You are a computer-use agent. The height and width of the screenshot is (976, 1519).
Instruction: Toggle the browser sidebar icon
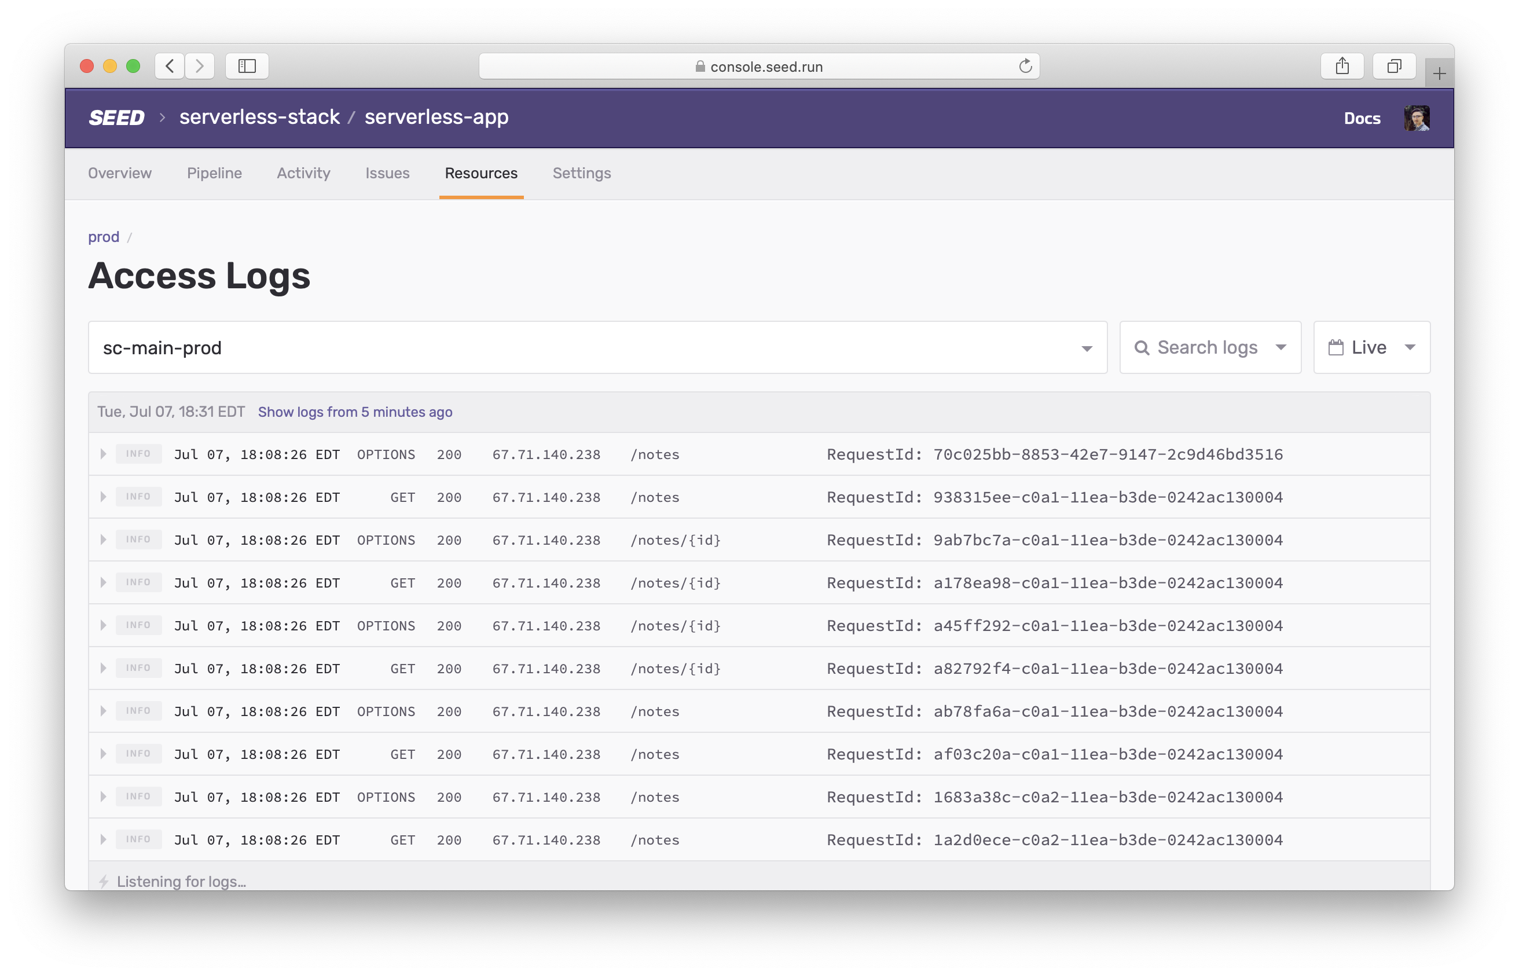247,66
